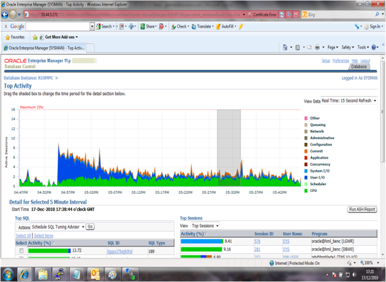The image size is (386, 282).
Task: Tick the checkbox for first Top SQL row
Action: 21,251
